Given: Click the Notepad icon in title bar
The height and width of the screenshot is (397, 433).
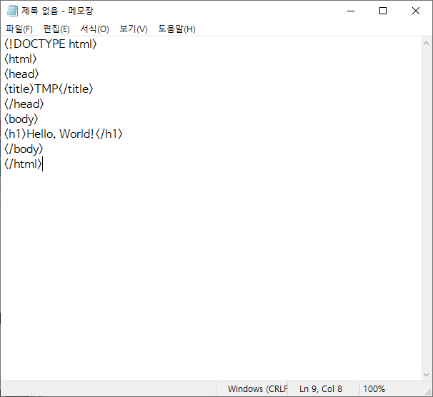Looking at the screenshot, I should pos(12,11).
